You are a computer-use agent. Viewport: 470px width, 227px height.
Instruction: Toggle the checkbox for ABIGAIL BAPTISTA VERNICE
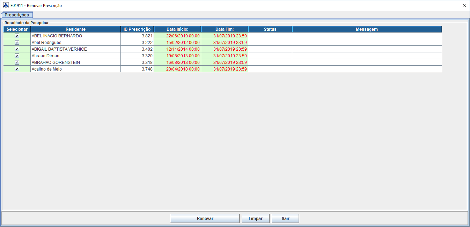17,49
